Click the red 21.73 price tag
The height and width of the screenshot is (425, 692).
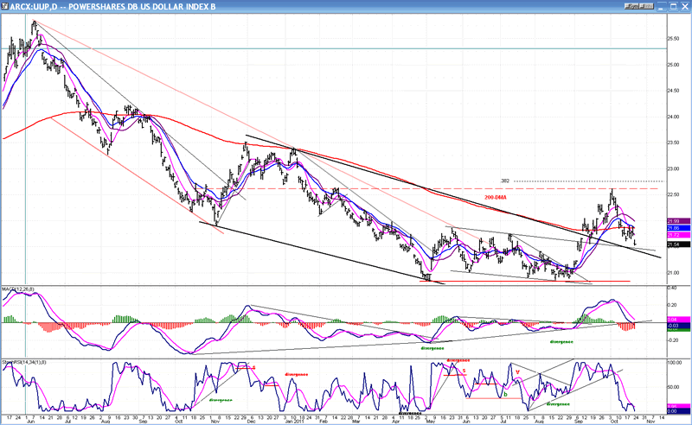click(678, 235)
